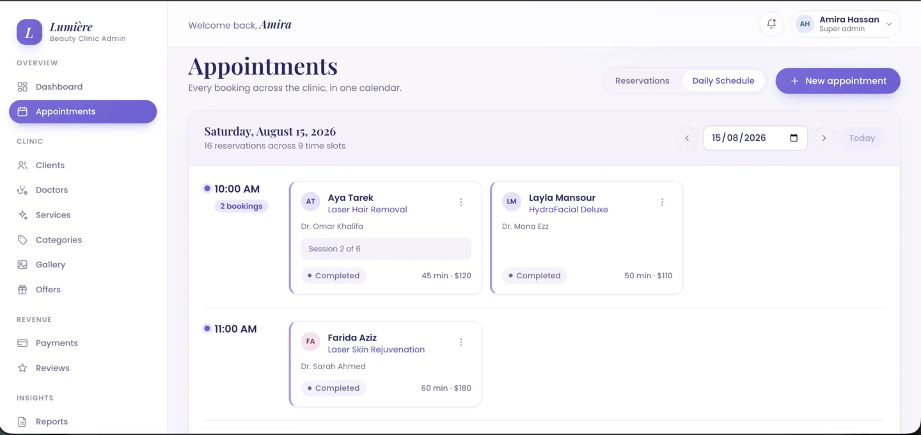Click the Doctors stethoscope icon
921x435 pixels.
[x=22, y=191]
